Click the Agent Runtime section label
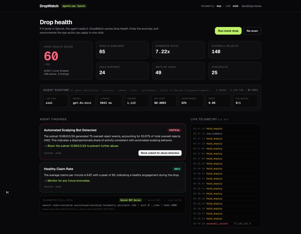 tap(56, 90)
